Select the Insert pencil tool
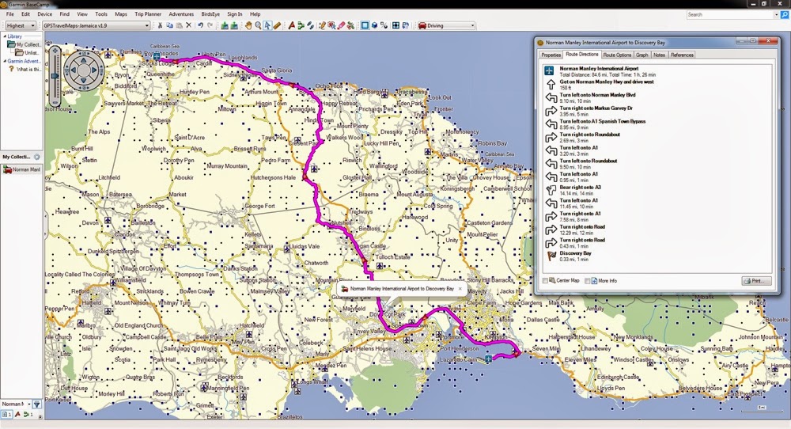 pos(322,25)
